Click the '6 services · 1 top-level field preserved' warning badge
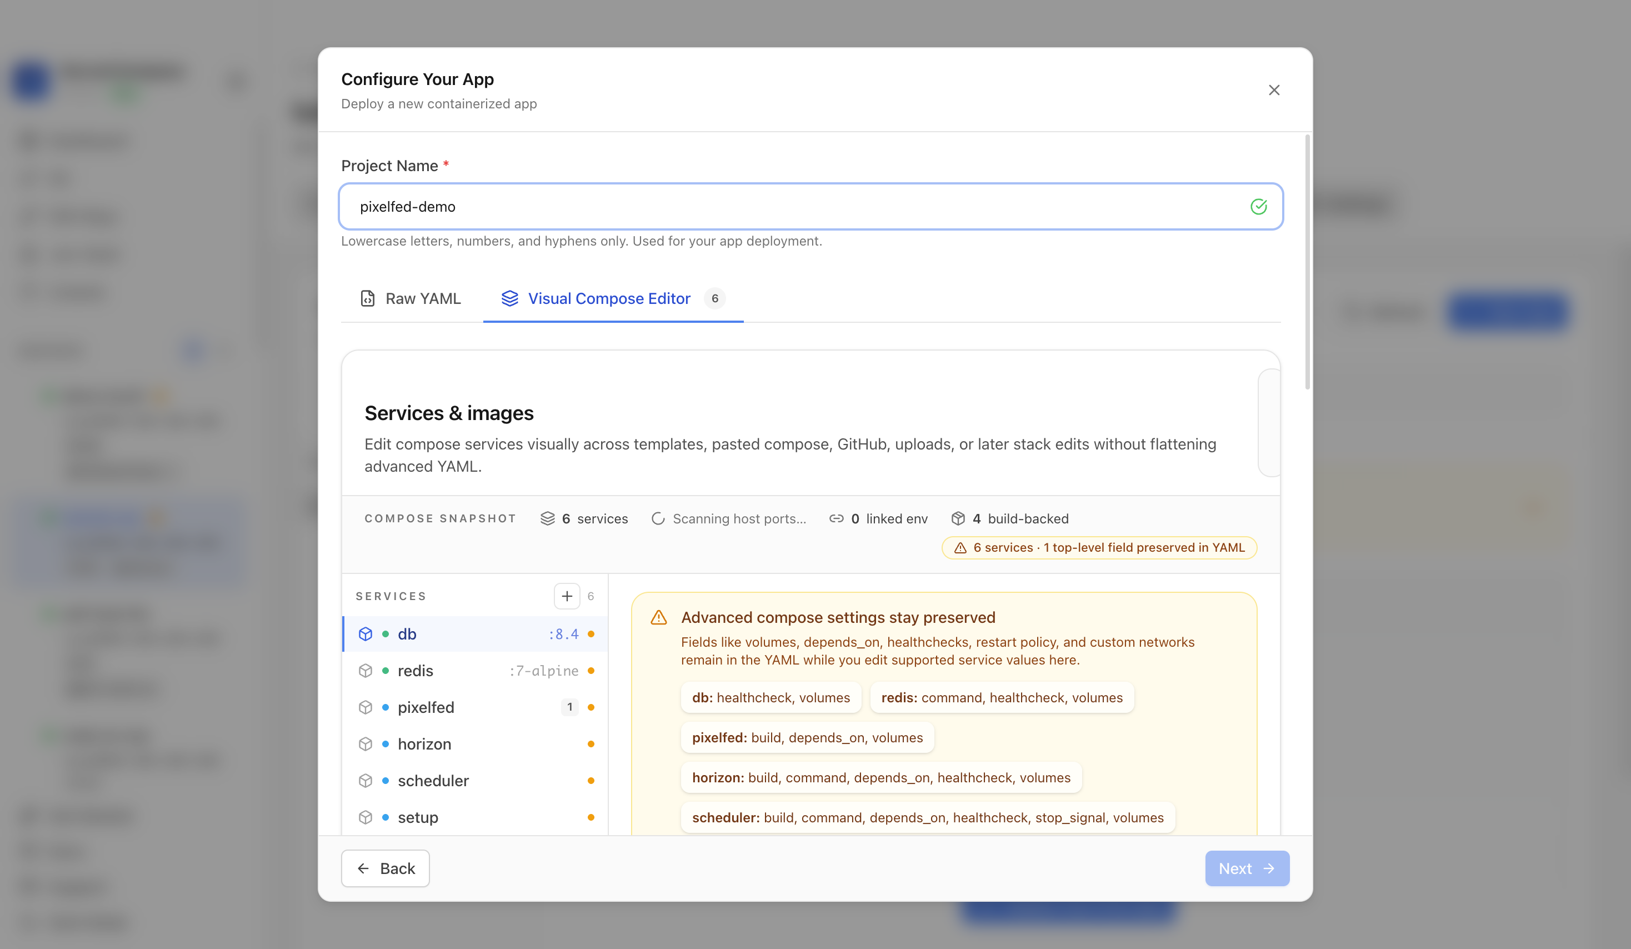The height and width of the screenshot is (949, 1631). (1099, 548)
